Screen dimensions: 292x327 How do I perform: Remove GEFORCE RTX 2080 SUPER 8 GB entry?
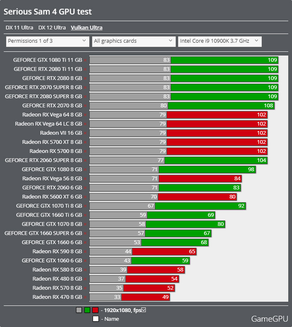pyautogui.click(x=85, y=97)
